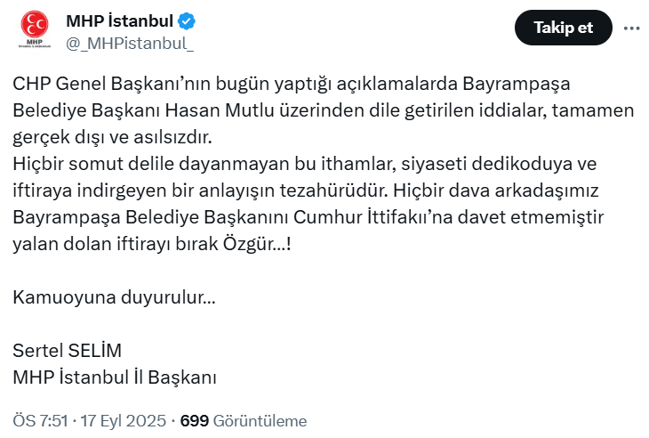The height and width of the screenshot is (438, 649).
Task: Open the MHP İstanbul display name link
Action: coord(120,20)
